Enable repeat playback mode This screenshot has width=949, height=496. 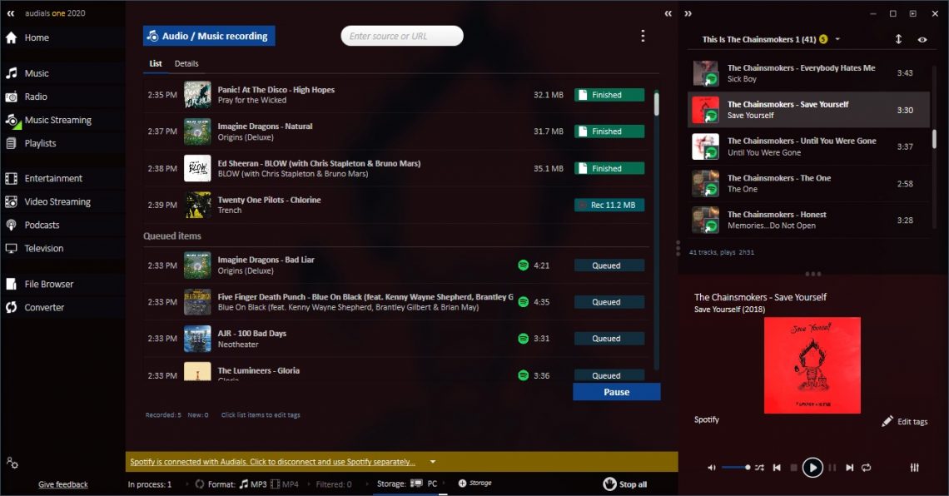pos(867,468)
